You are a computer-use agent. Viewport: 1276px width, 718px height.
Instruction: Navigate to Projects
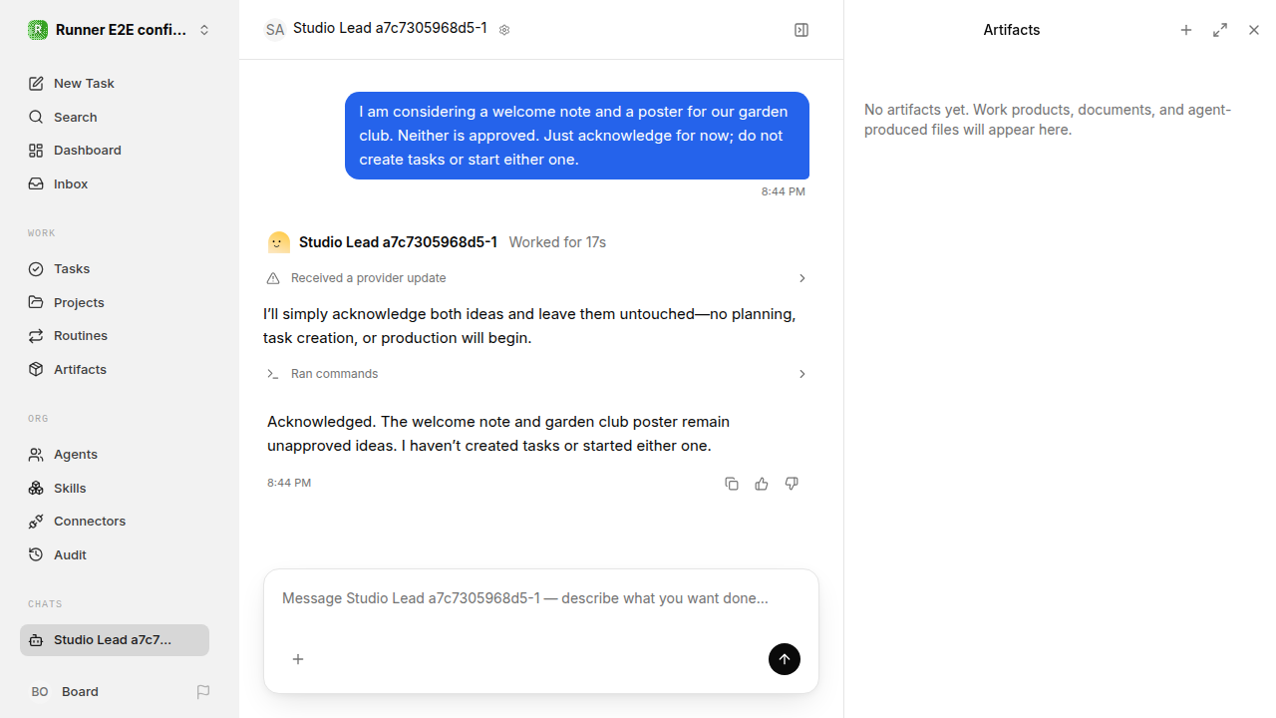tap(115, 302)
